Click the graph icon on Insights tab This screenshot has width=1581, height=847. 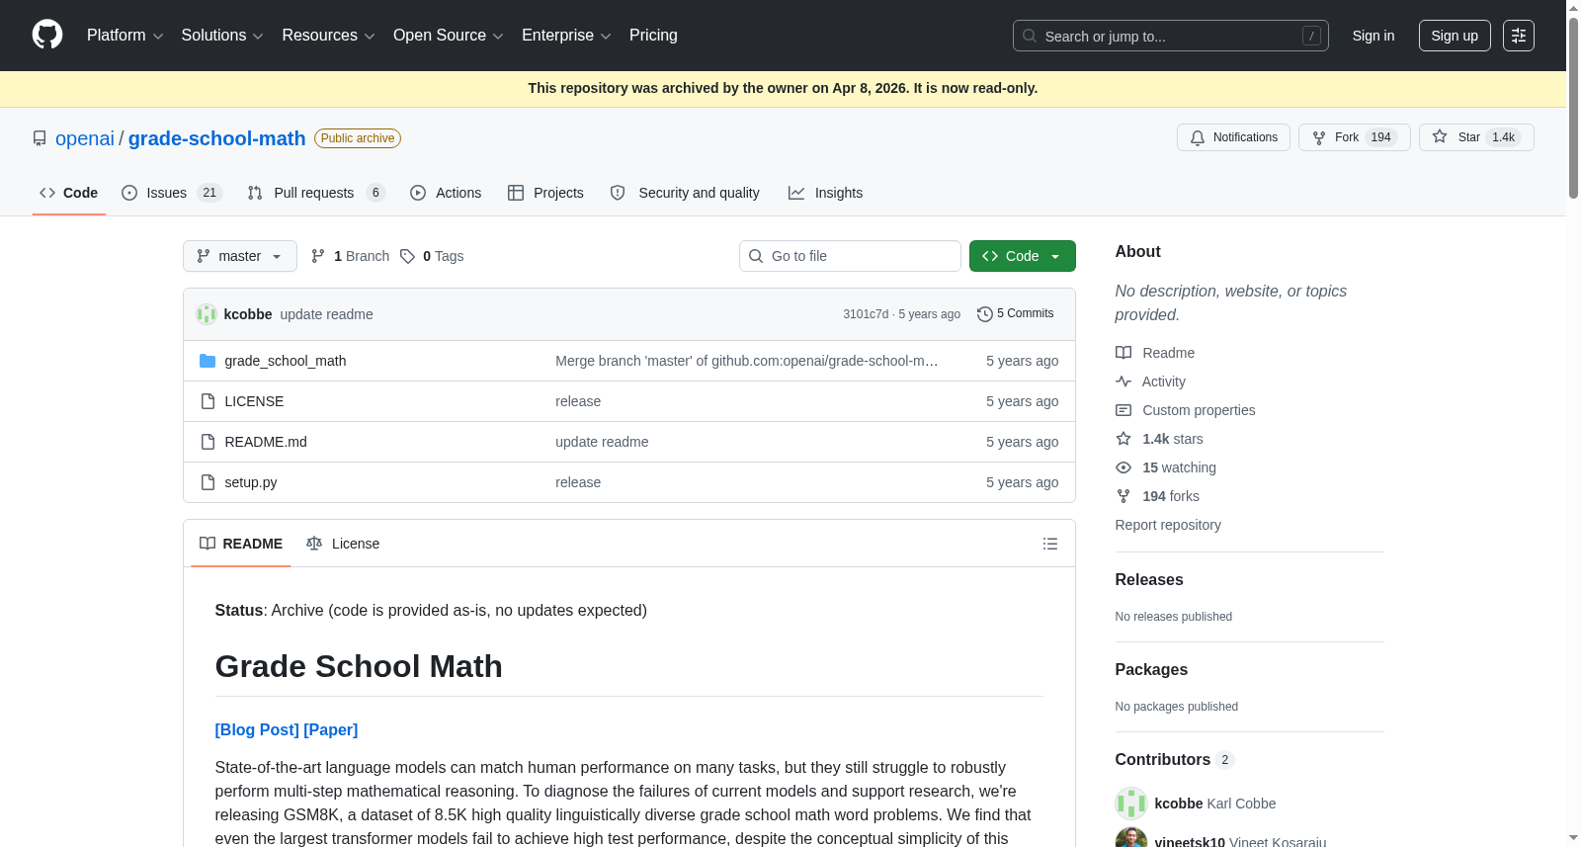(796, 193)
